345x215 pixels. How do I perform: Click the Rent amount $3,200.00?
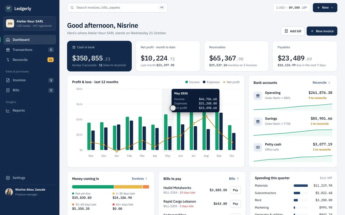(x=324, y=200)
